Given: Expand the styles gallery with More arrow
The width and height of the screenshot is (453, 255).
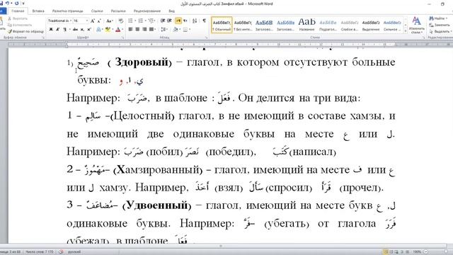Looking at the screenshot, I should pyautogui.click(x=406, y=30).
